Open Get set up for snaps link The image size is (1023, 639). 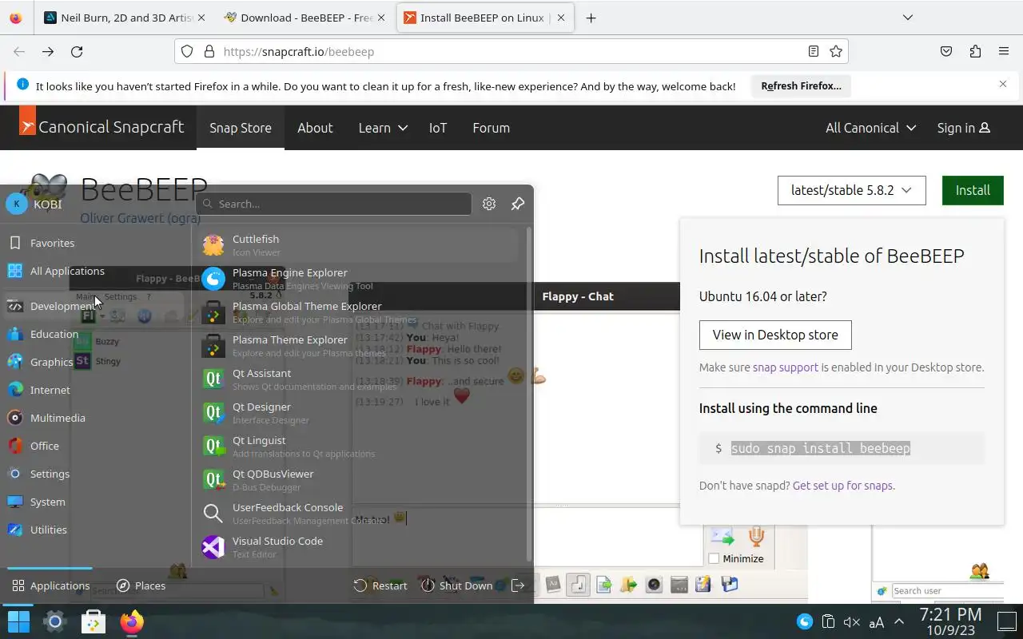(842, 486)
